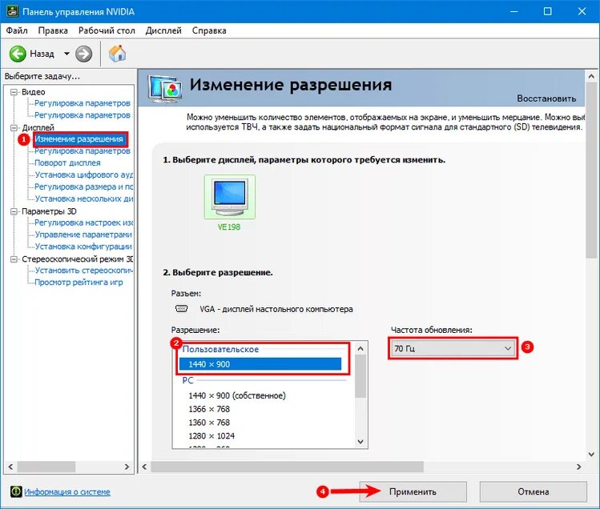The image size is (600, 509).
Task: Open the Дисплей menu
Action: pyautogui.click(x=163, y=30)
